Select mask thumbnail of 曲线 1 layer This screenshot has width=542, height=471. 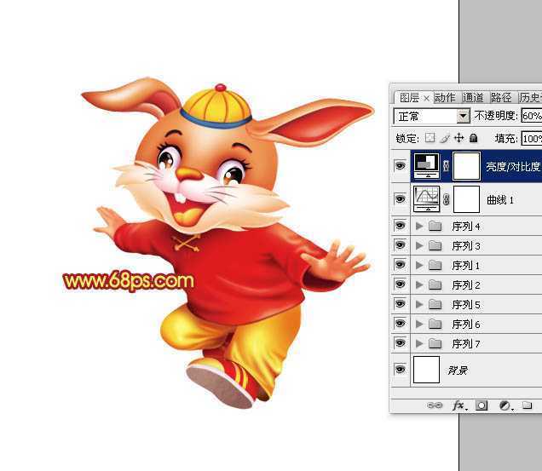tap(467, 199)
